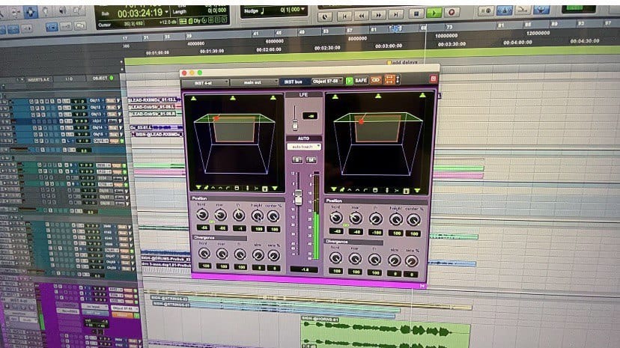Click the red Record transport button

(x=452, y=13)
